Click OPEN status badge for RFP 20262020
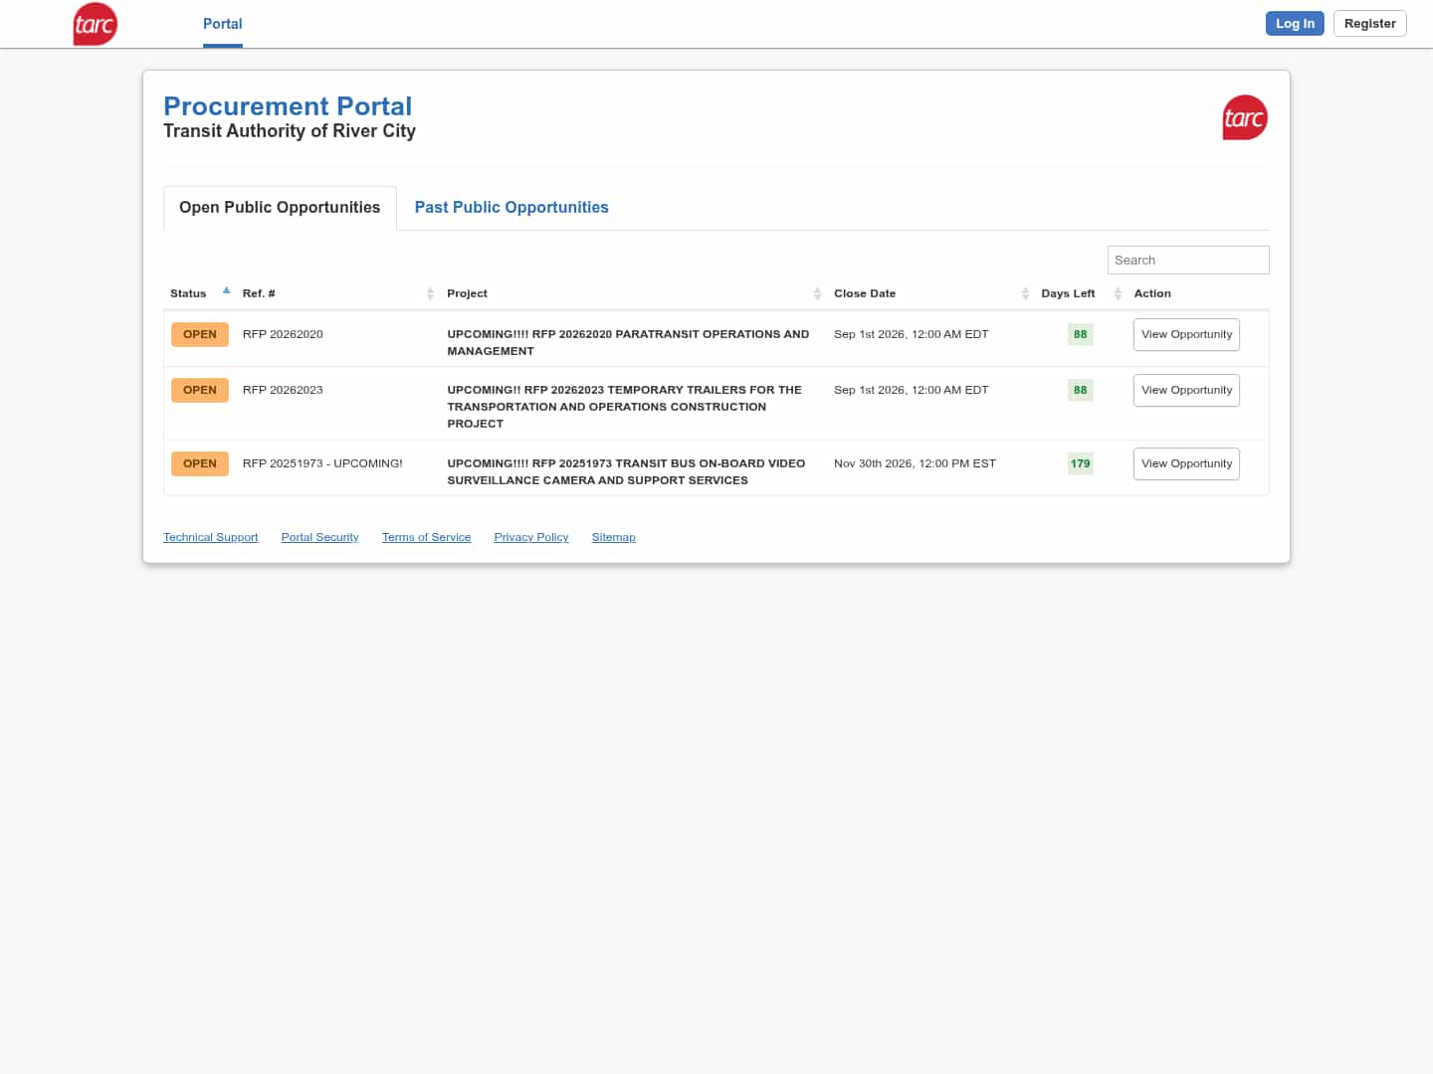The height and width of the screenshot is (1074, 1433). (200, 335)
